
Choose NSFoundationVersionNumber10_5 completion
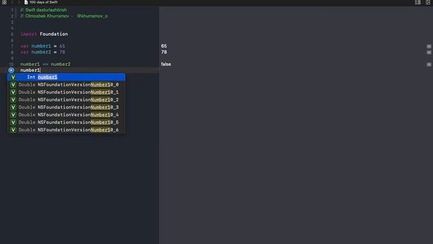(66, 122)
